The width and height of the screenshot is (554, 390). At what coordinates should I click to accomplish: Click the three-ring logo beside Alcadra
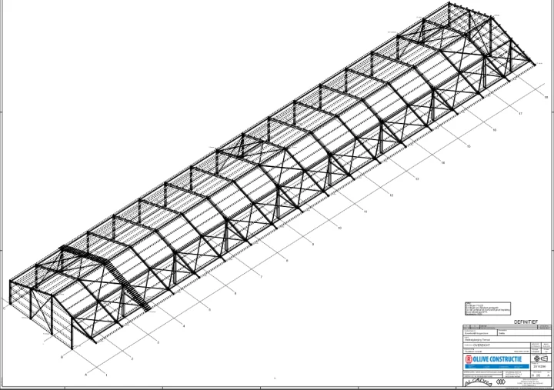[501, 382]
